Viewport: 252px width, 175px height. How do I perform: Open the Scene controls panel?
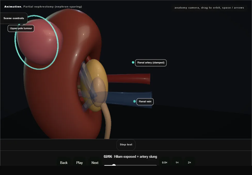click(x=14, y=18)
